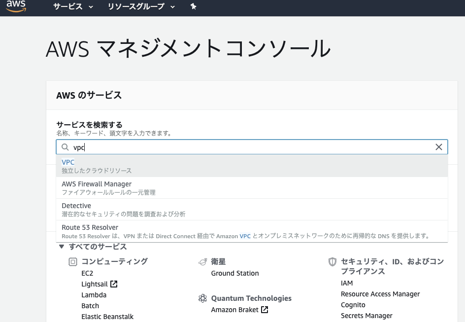The height and width of the screenshot is (322, 465).
Task: Click the Compute category chip icon
Action: (x=73, y=262)
